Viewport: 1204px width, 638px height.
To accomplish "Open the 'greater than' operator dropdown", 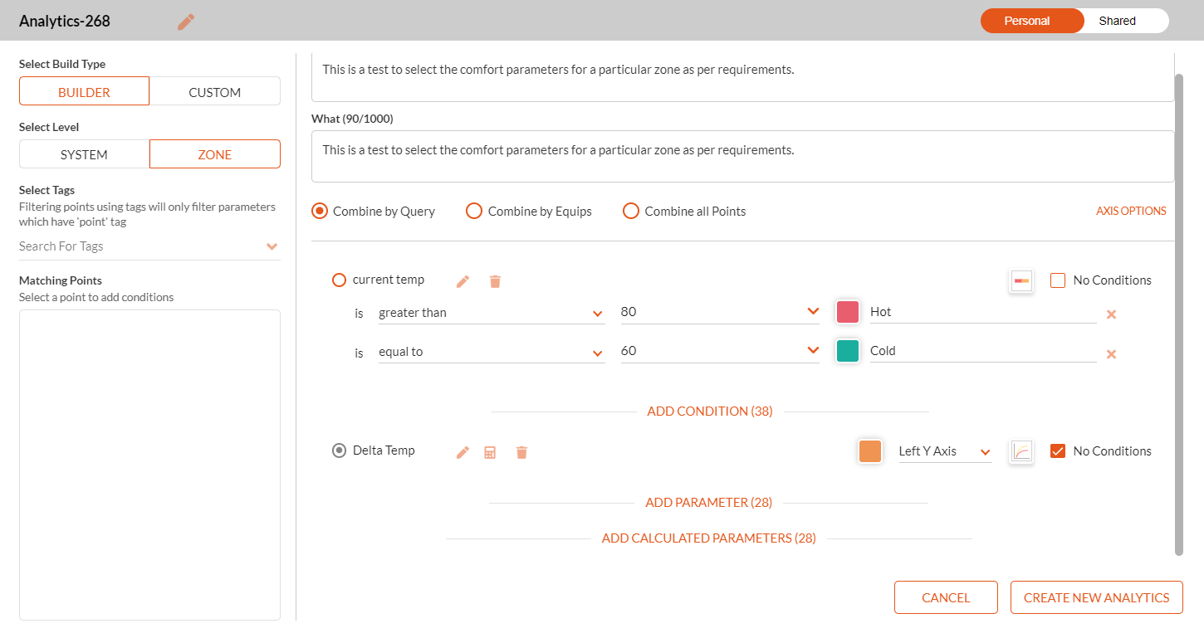I will 492,313.
